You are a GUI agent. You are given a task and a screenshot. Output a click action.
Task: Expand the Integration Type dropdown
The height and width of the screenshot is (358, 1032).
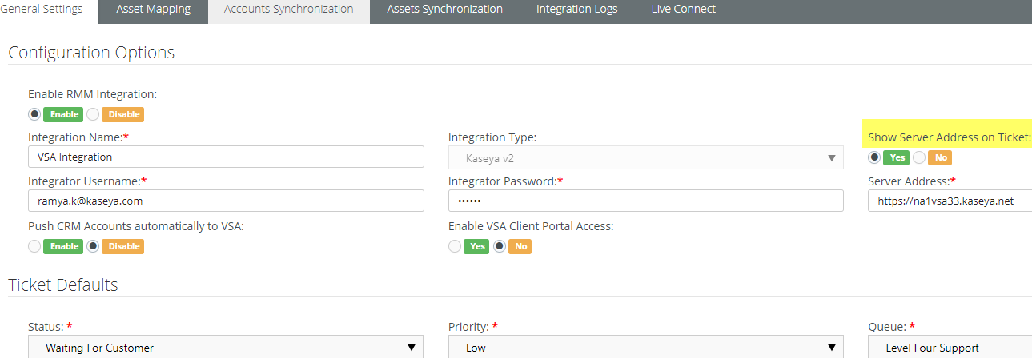[645, 158]
